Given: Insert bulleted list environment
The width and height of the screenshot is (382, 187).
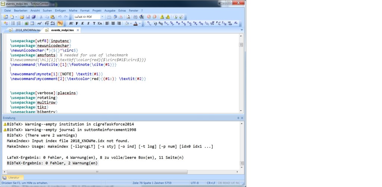Looking at the screenshot, I should click(13, 23).
